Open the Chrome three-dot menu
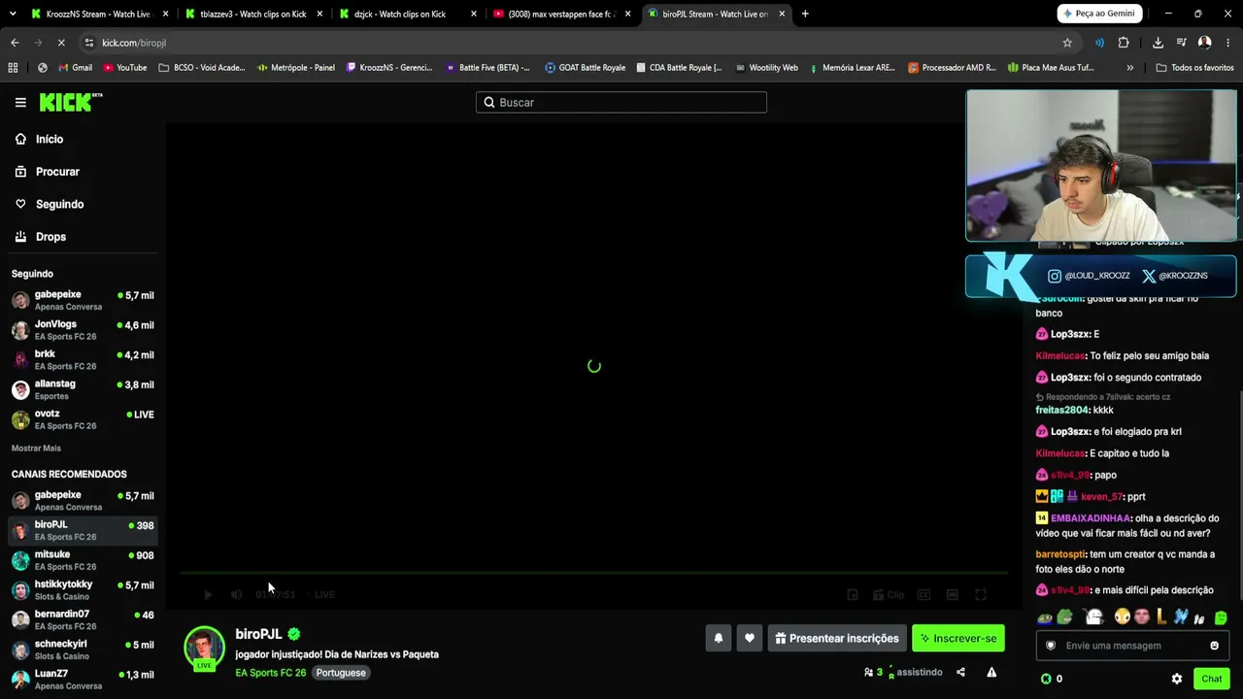The height and width of the screenshot is (699, 1243). [x=1227, y=43]
